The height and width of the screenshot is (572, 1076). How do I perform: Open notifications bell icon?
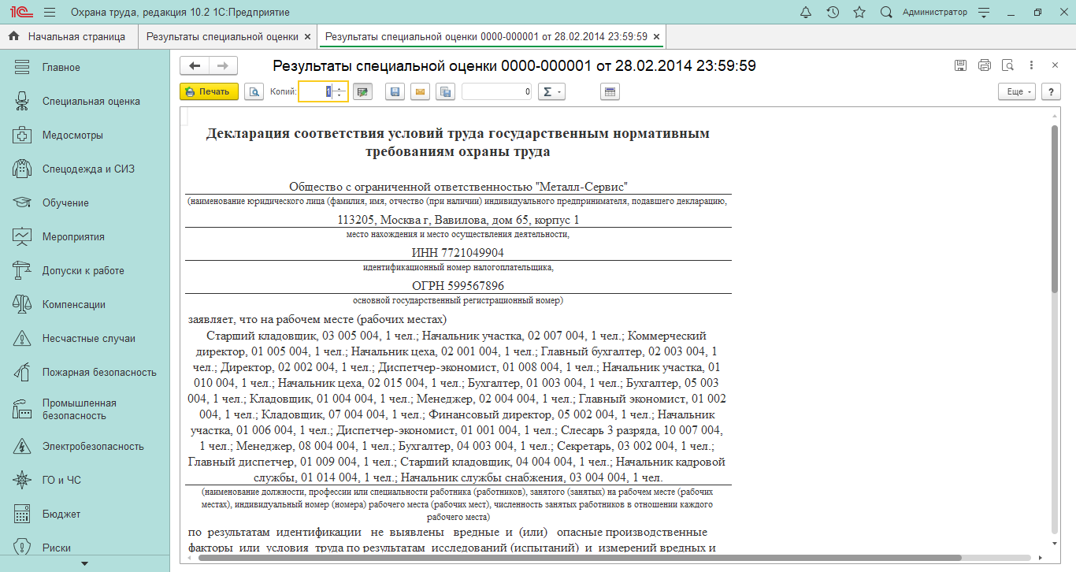click(x=806, y=13)
